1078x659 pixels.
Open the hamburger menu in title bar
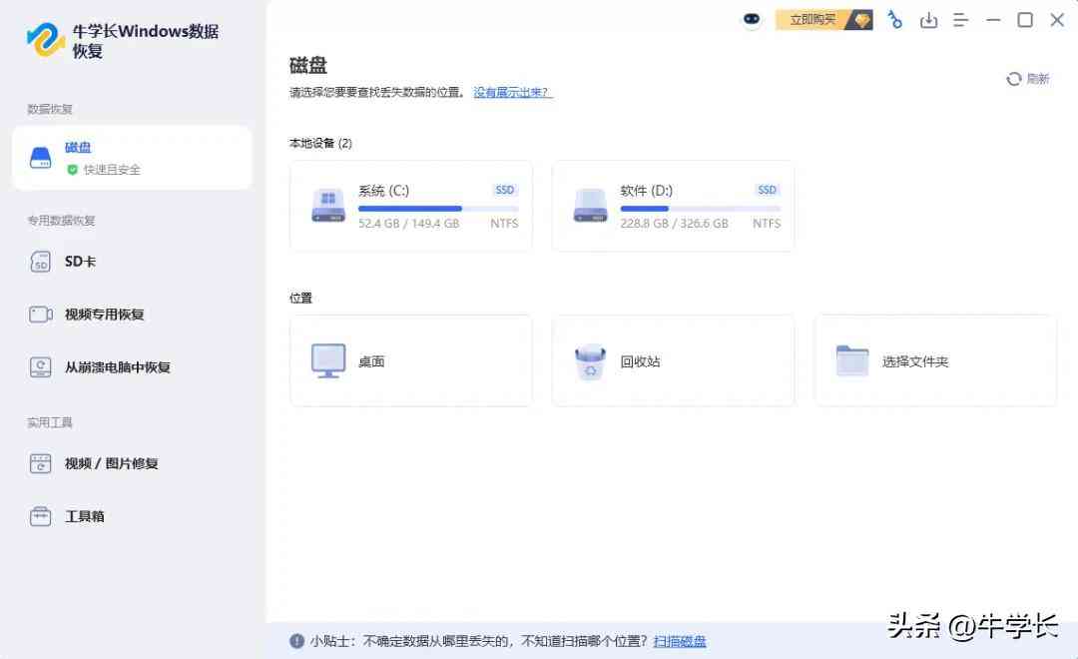click(x=961, y=19)
